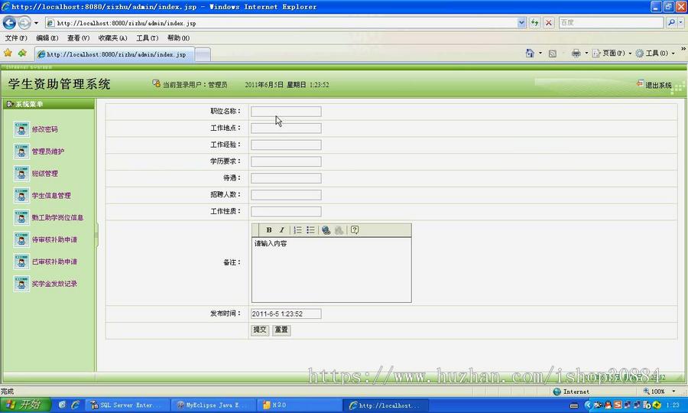Switch to SQL Server Enterprise taskbar item
Image resolution: width=688 pixels, height=413 pixels.
pyautogui.click(x=126, y=405)
